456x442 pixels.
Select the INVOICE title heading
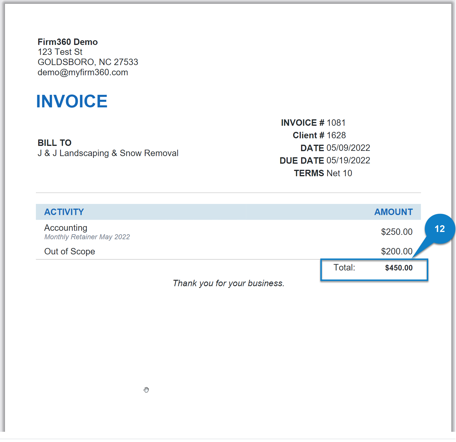pos(72,101)
